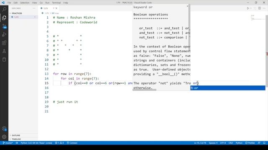Click line 1 comment 'Name : Roshan Mishra'

[74, 17]
